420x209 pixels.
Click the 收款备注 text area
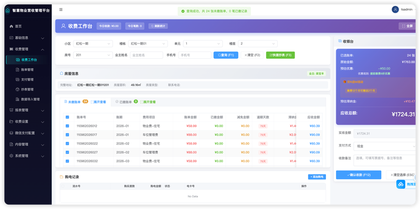[385, 160]
